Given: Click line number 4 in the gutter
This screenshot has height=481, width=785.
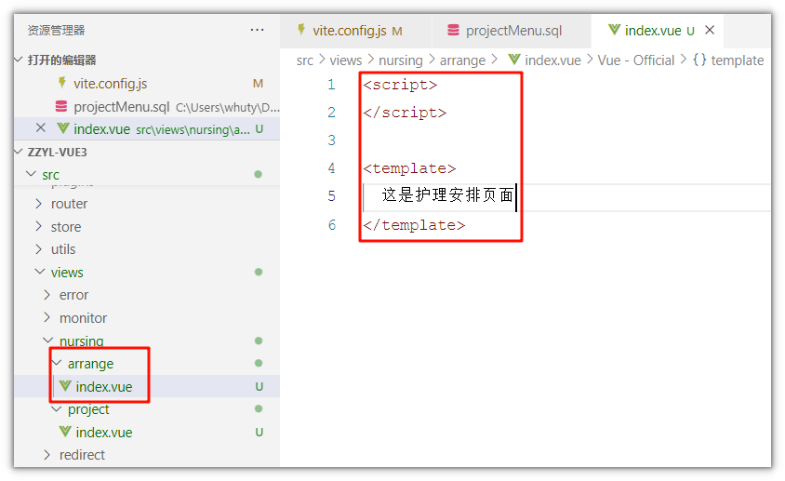Looking at the screenshot, I should pos(331,167).
